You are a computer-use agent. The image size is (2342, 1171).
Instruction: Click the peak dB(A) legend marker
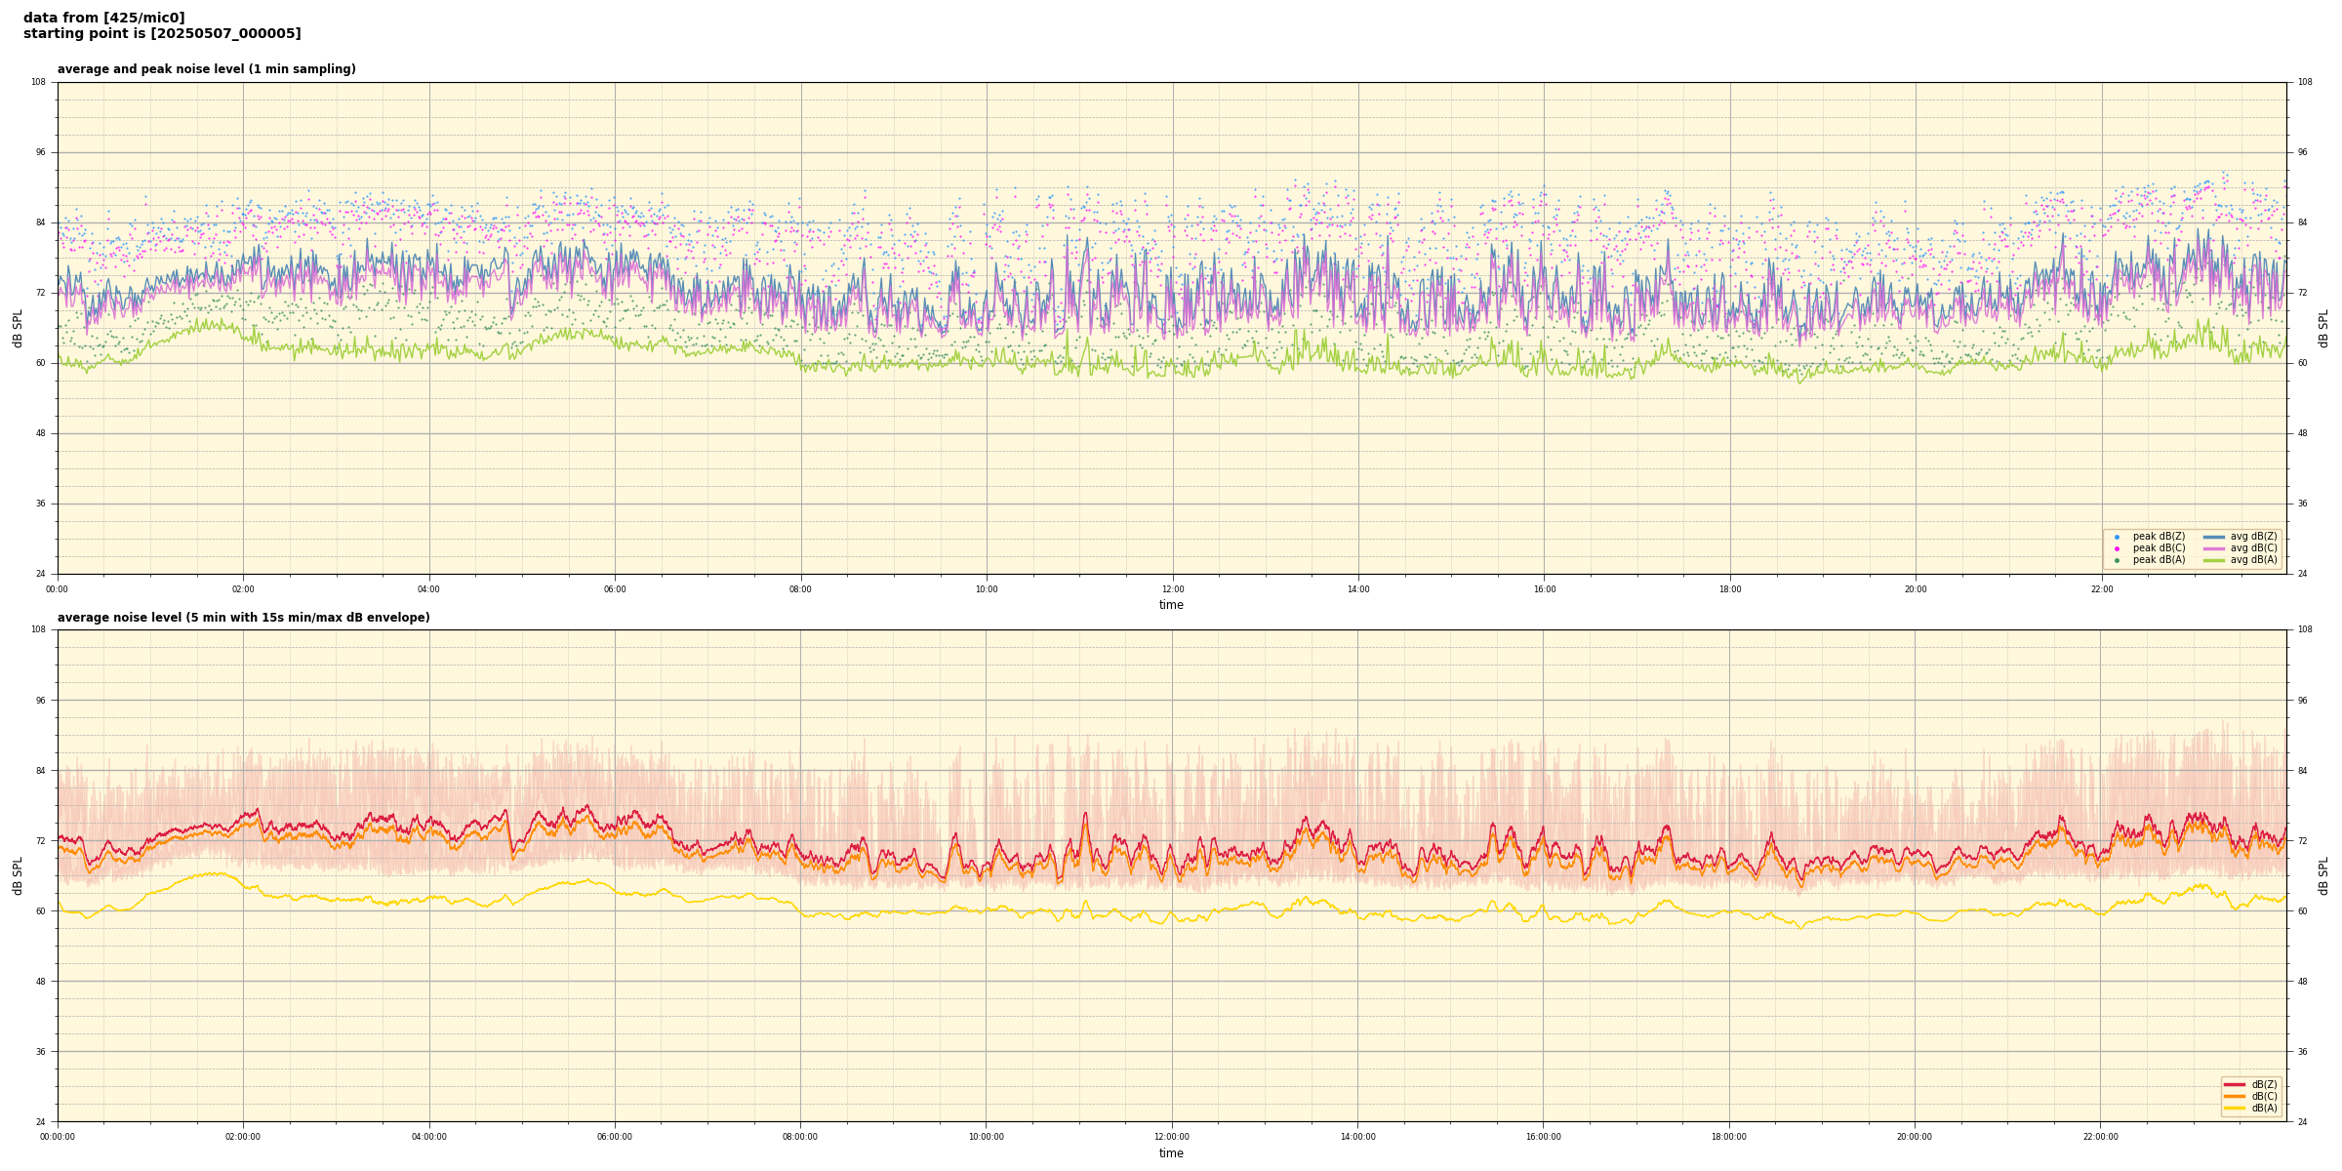coord(2117,560)
